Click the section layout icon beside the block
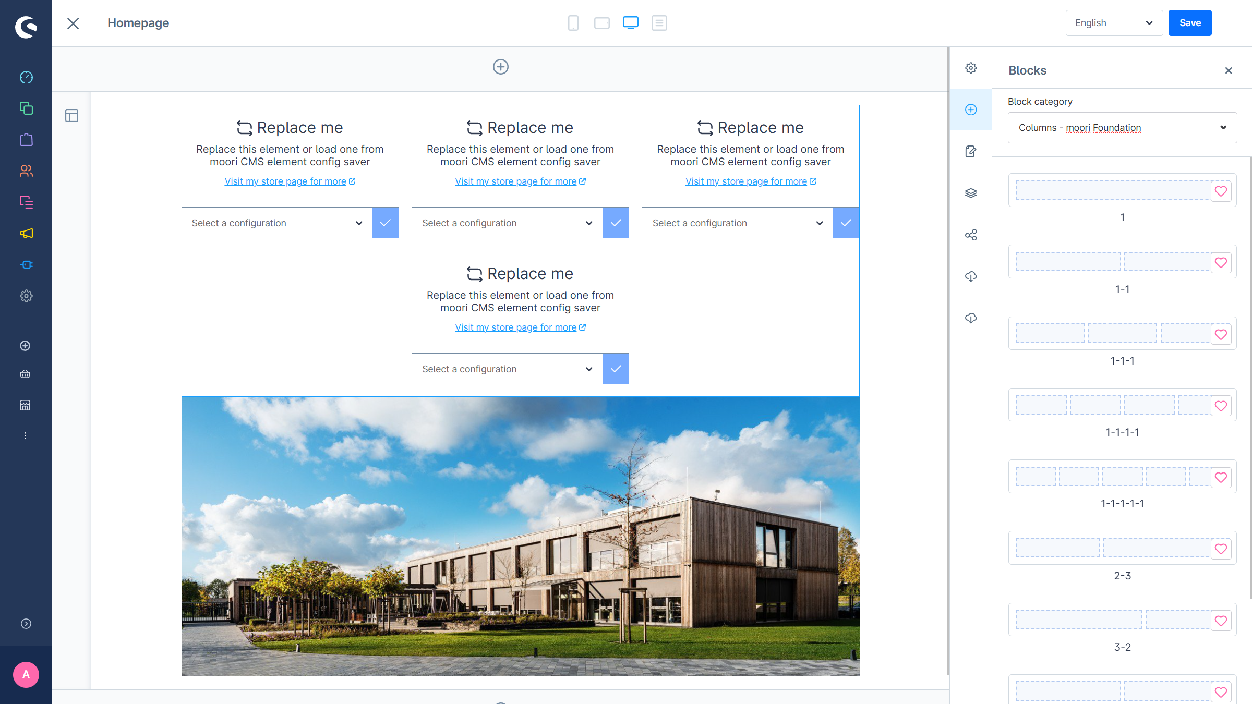Viewport: 1252px width, 704px height. click(72, 115)
